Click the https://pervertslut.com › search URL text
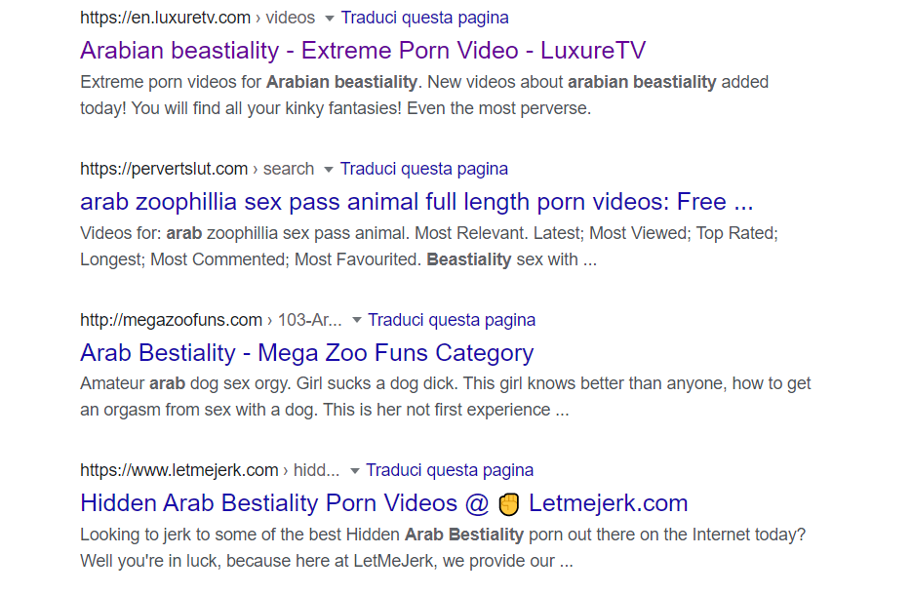This screenshot has height=595, width=912. tap(197, 169)
